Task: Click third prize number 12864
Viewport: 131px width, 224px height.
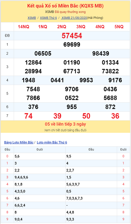Action: coord(33,62)
